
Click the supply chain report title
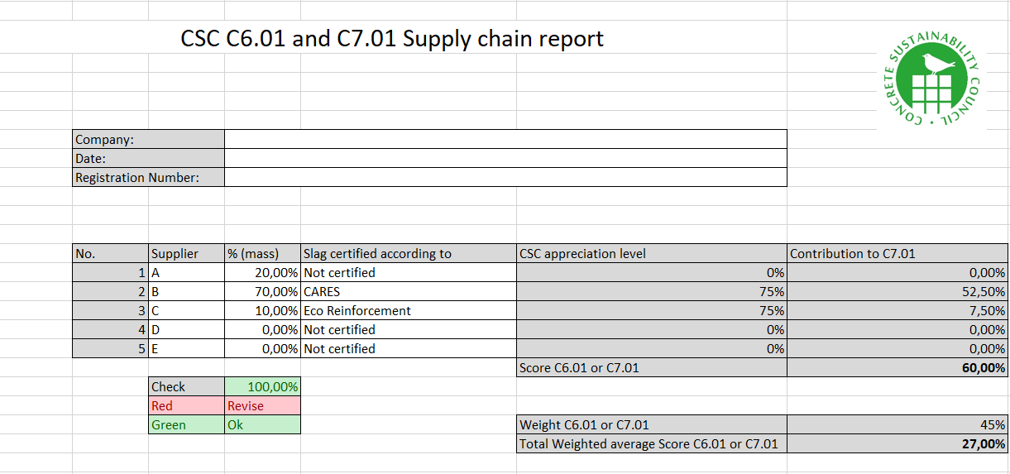[392, 39]
